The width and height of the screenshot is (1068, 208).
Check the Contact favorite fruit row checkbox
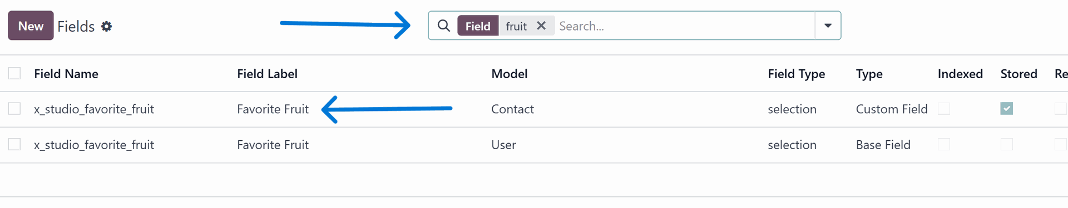click(14, 109)
